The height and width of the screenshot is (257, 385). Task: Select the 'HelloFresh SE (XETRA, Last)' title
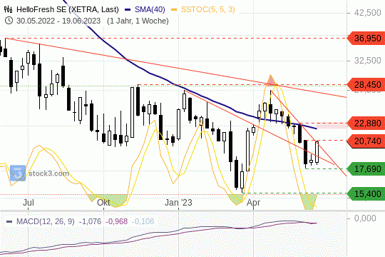click(x=68, y=9)
